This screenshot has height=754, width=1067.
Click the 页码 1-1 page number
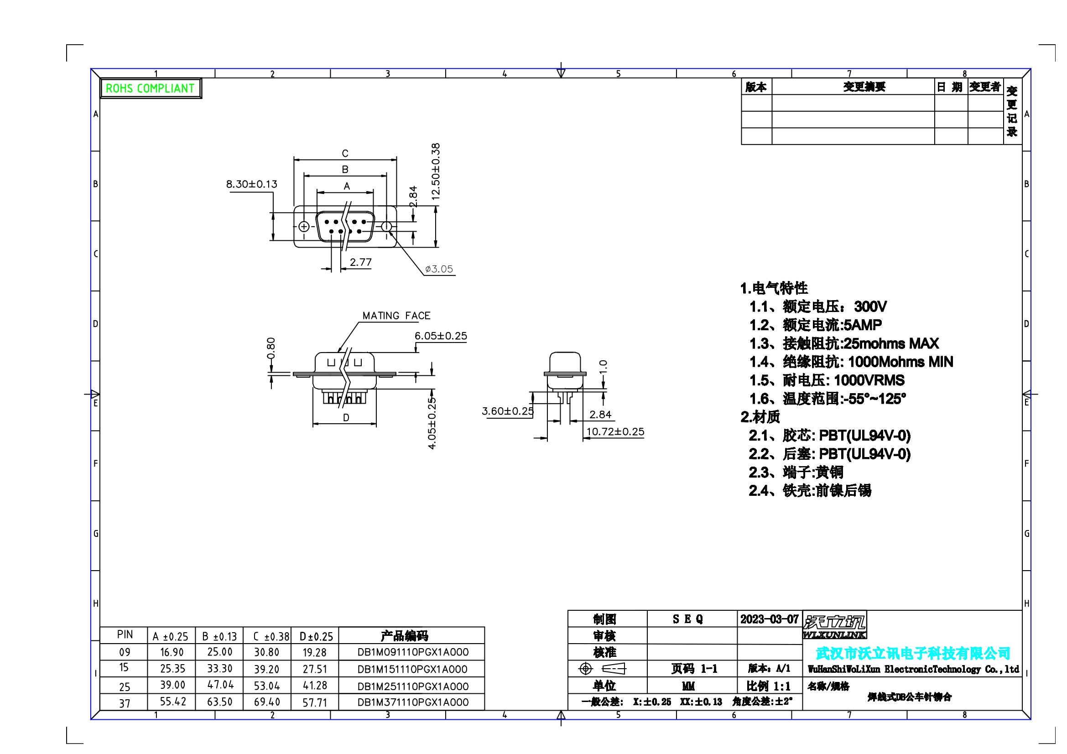click(x=694, y=669)
